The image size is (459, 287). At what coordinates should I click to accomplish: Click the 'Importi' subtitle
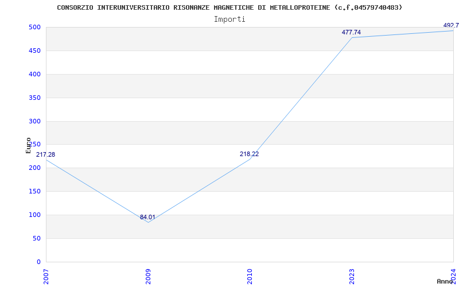pos(229,20)
